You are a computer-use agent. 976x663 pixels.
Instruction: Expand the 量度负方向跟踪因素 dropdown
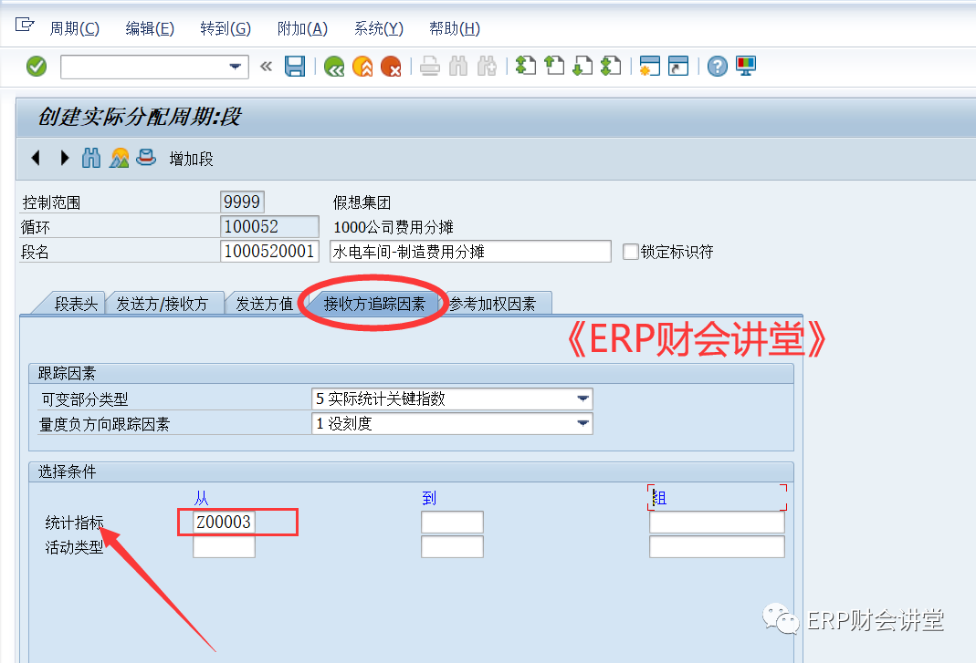coord(582,423)
